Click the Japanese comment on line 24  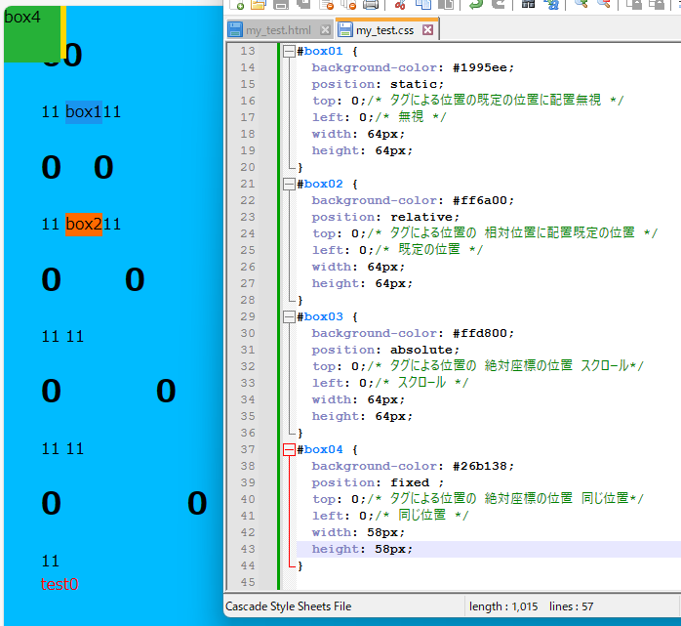[512, 233]
